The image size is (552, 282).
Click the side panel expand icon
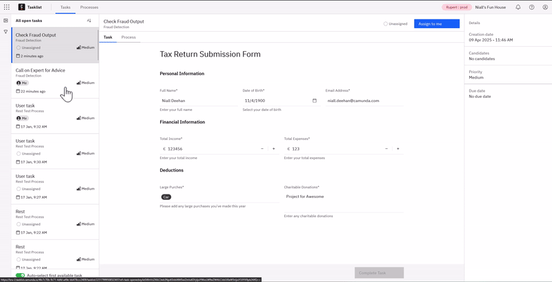(x=6, y=21)
